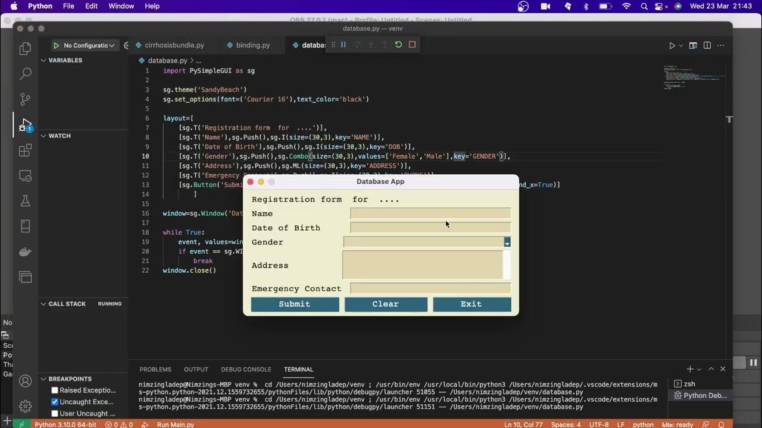The image size is (762, 428).
Task: Open the Extensions view
Action: 25,150
